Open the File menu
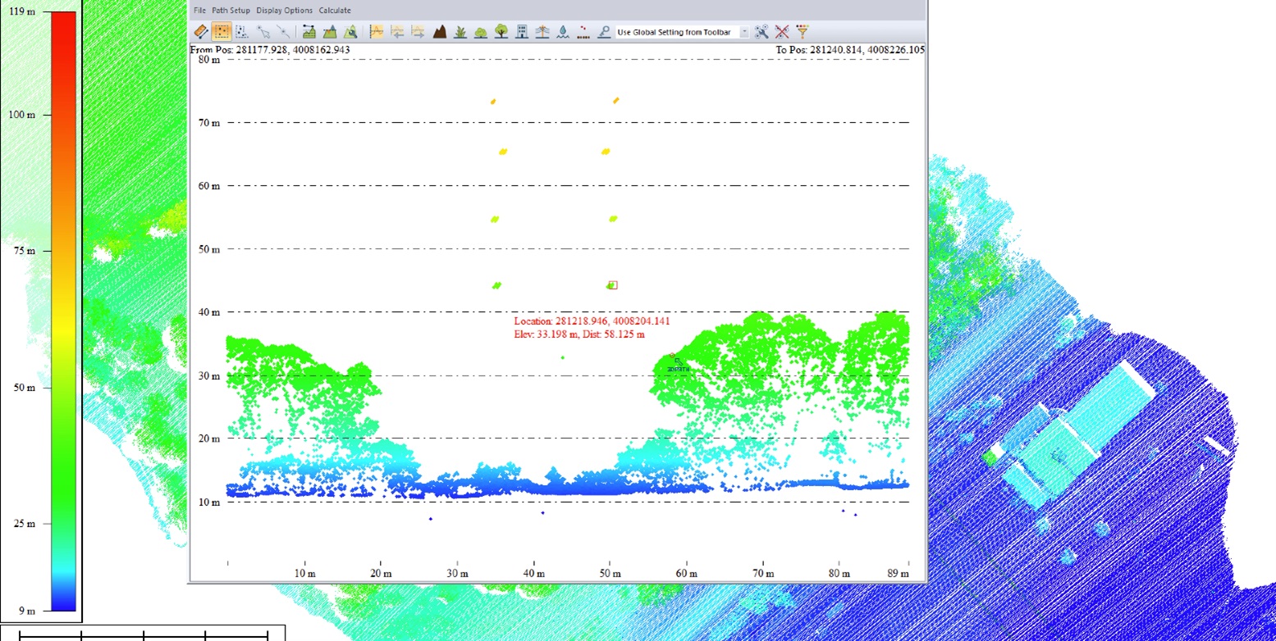 [199, 11]
